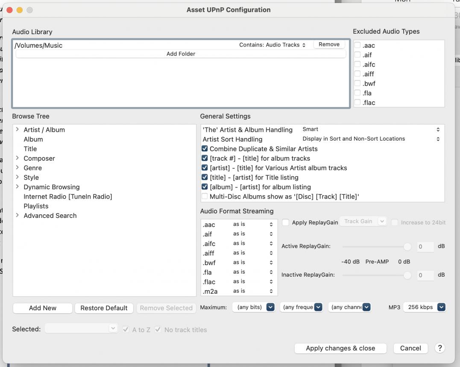This screenshot has height=367, width=460.
Task: Exclude .flac from audio types
Action: click(357, 102)
